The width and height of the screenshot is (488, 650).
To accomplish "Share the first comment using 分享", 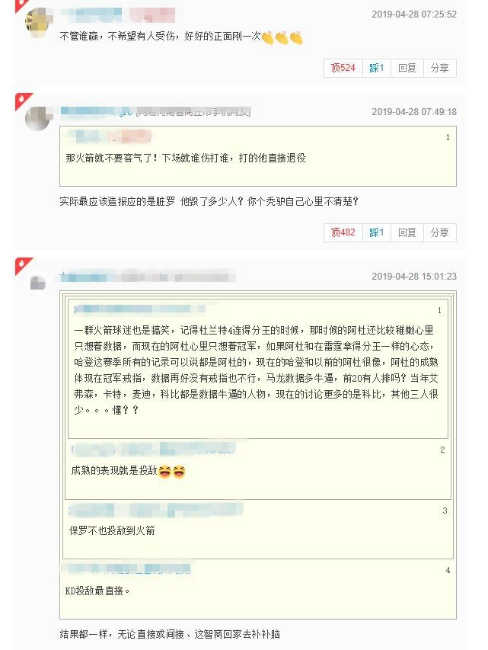I will (439, 68).
